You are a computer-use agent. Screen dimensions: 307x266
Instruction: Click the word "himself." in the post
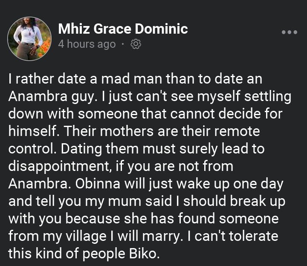32,132
